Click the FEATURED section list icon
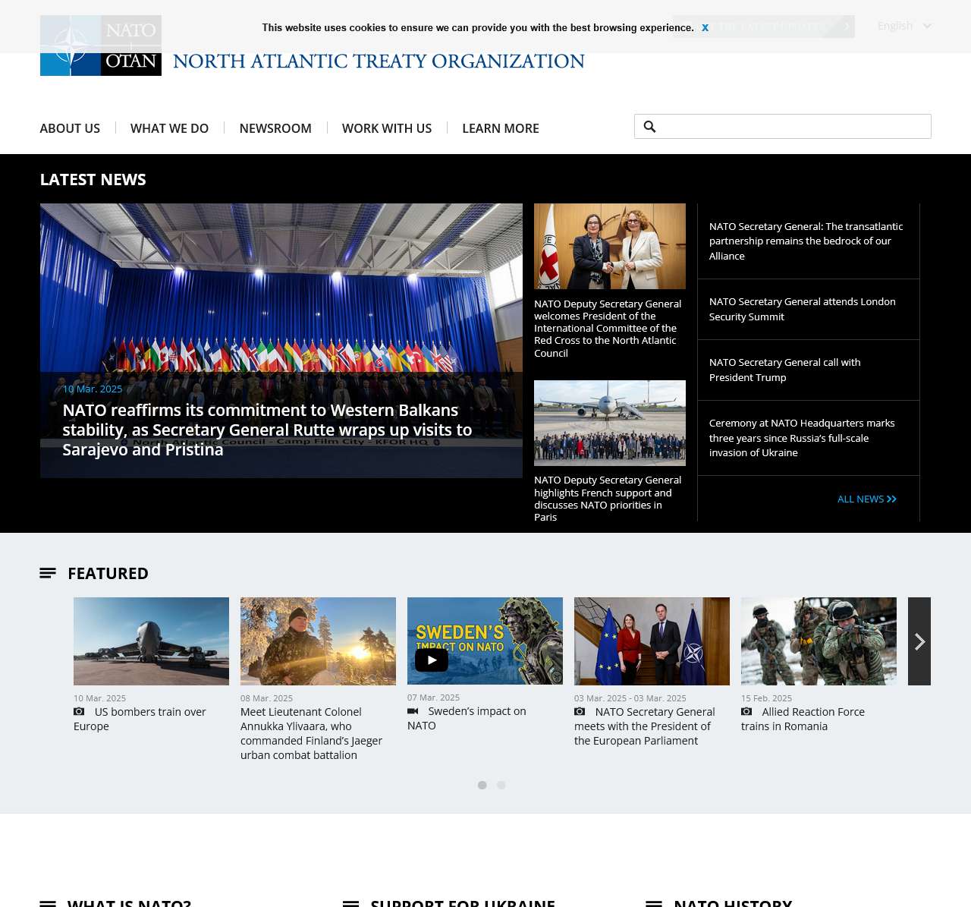 click(x=48, y=573)
